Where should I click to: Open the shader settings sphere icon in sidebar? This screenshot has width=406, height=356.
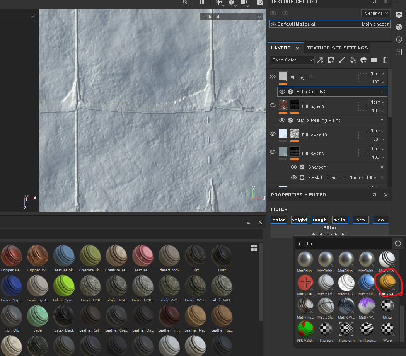[x=399, y=27]
